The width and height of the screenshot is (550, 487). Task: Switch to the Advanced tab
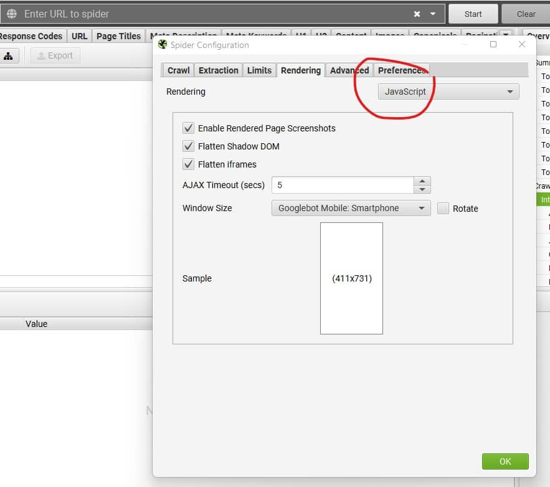[349, 70]
